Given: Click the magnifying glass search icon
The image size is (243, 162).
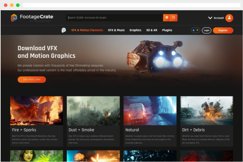Looking at the screenshot, I should (174, 18).
